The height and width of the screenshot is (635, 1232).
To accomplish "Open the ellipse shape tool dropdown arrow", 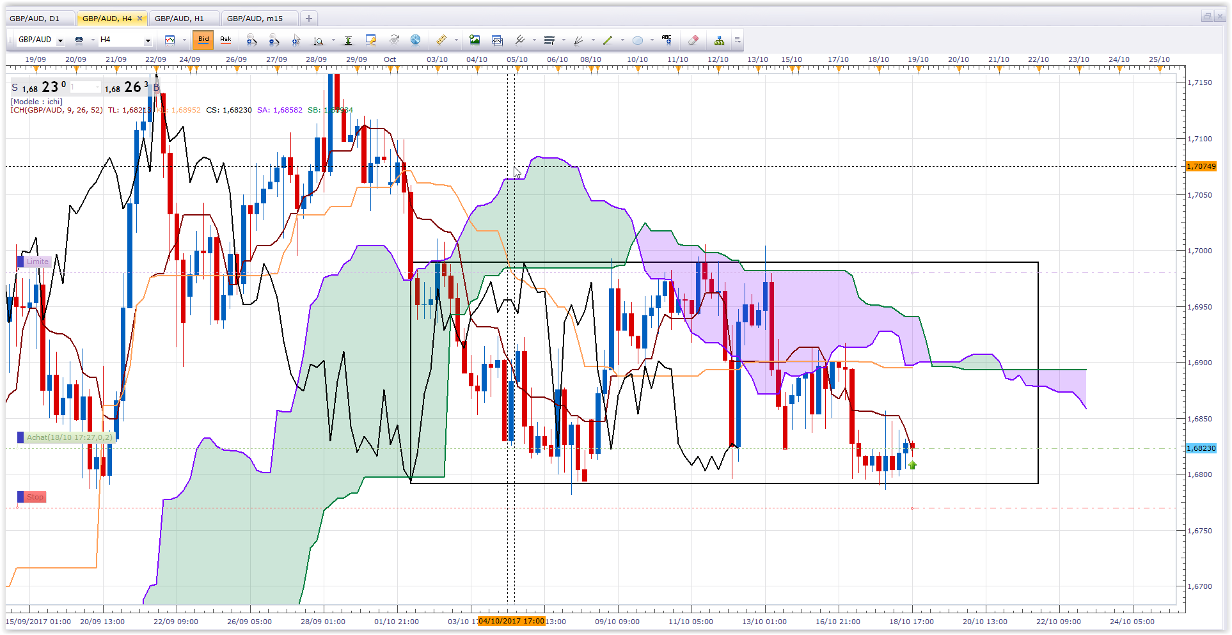I will pyautogui.click(x=652, y=40).
